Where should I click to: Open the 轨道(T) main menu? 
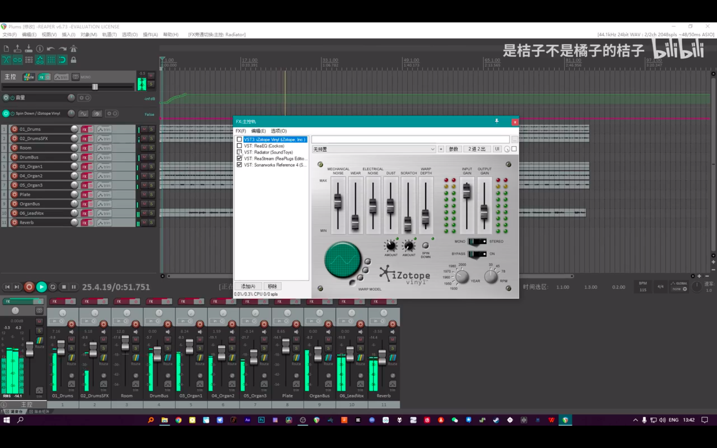(110, 35)
